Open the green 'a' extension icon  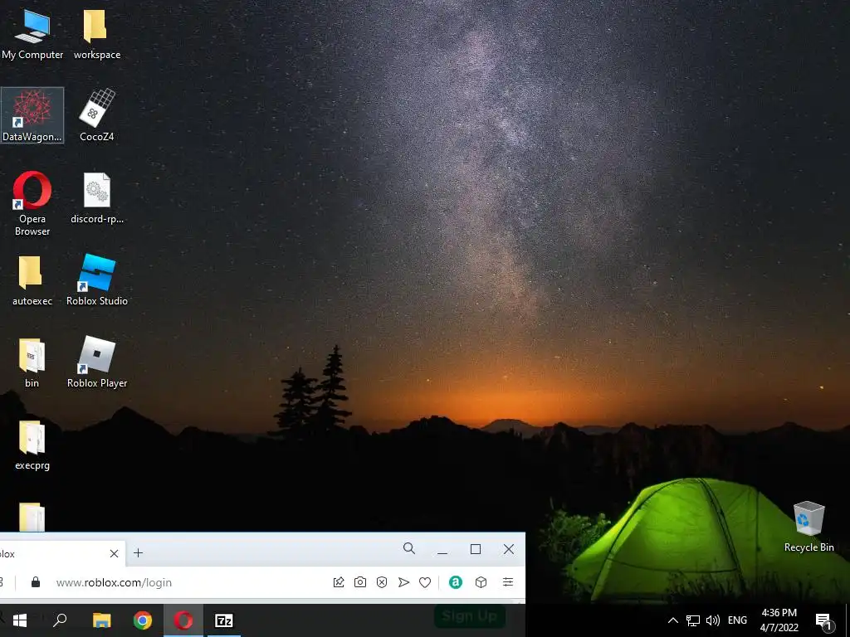click(456, 582)
